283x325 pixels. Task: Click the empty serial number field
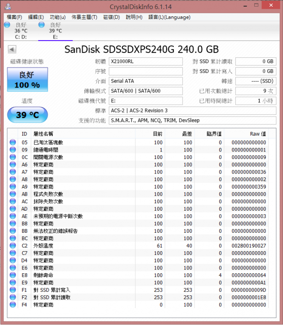(x=146, y=71)
